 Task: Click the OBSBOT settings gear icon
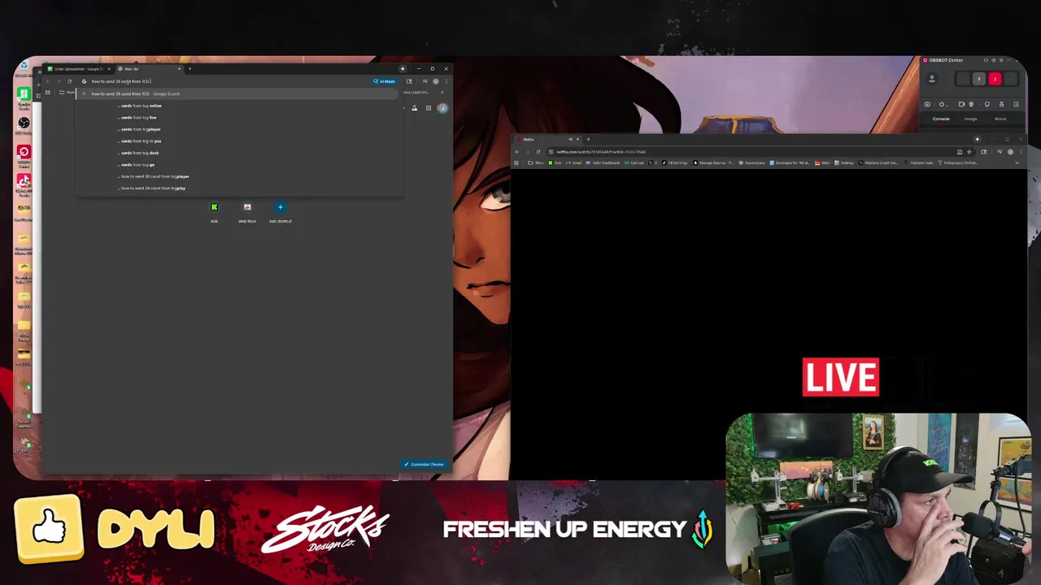tap(994, 60)
